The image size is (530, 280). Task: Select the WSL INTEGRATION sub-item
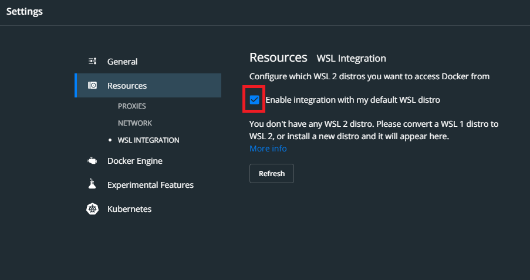tap(148, 140)
